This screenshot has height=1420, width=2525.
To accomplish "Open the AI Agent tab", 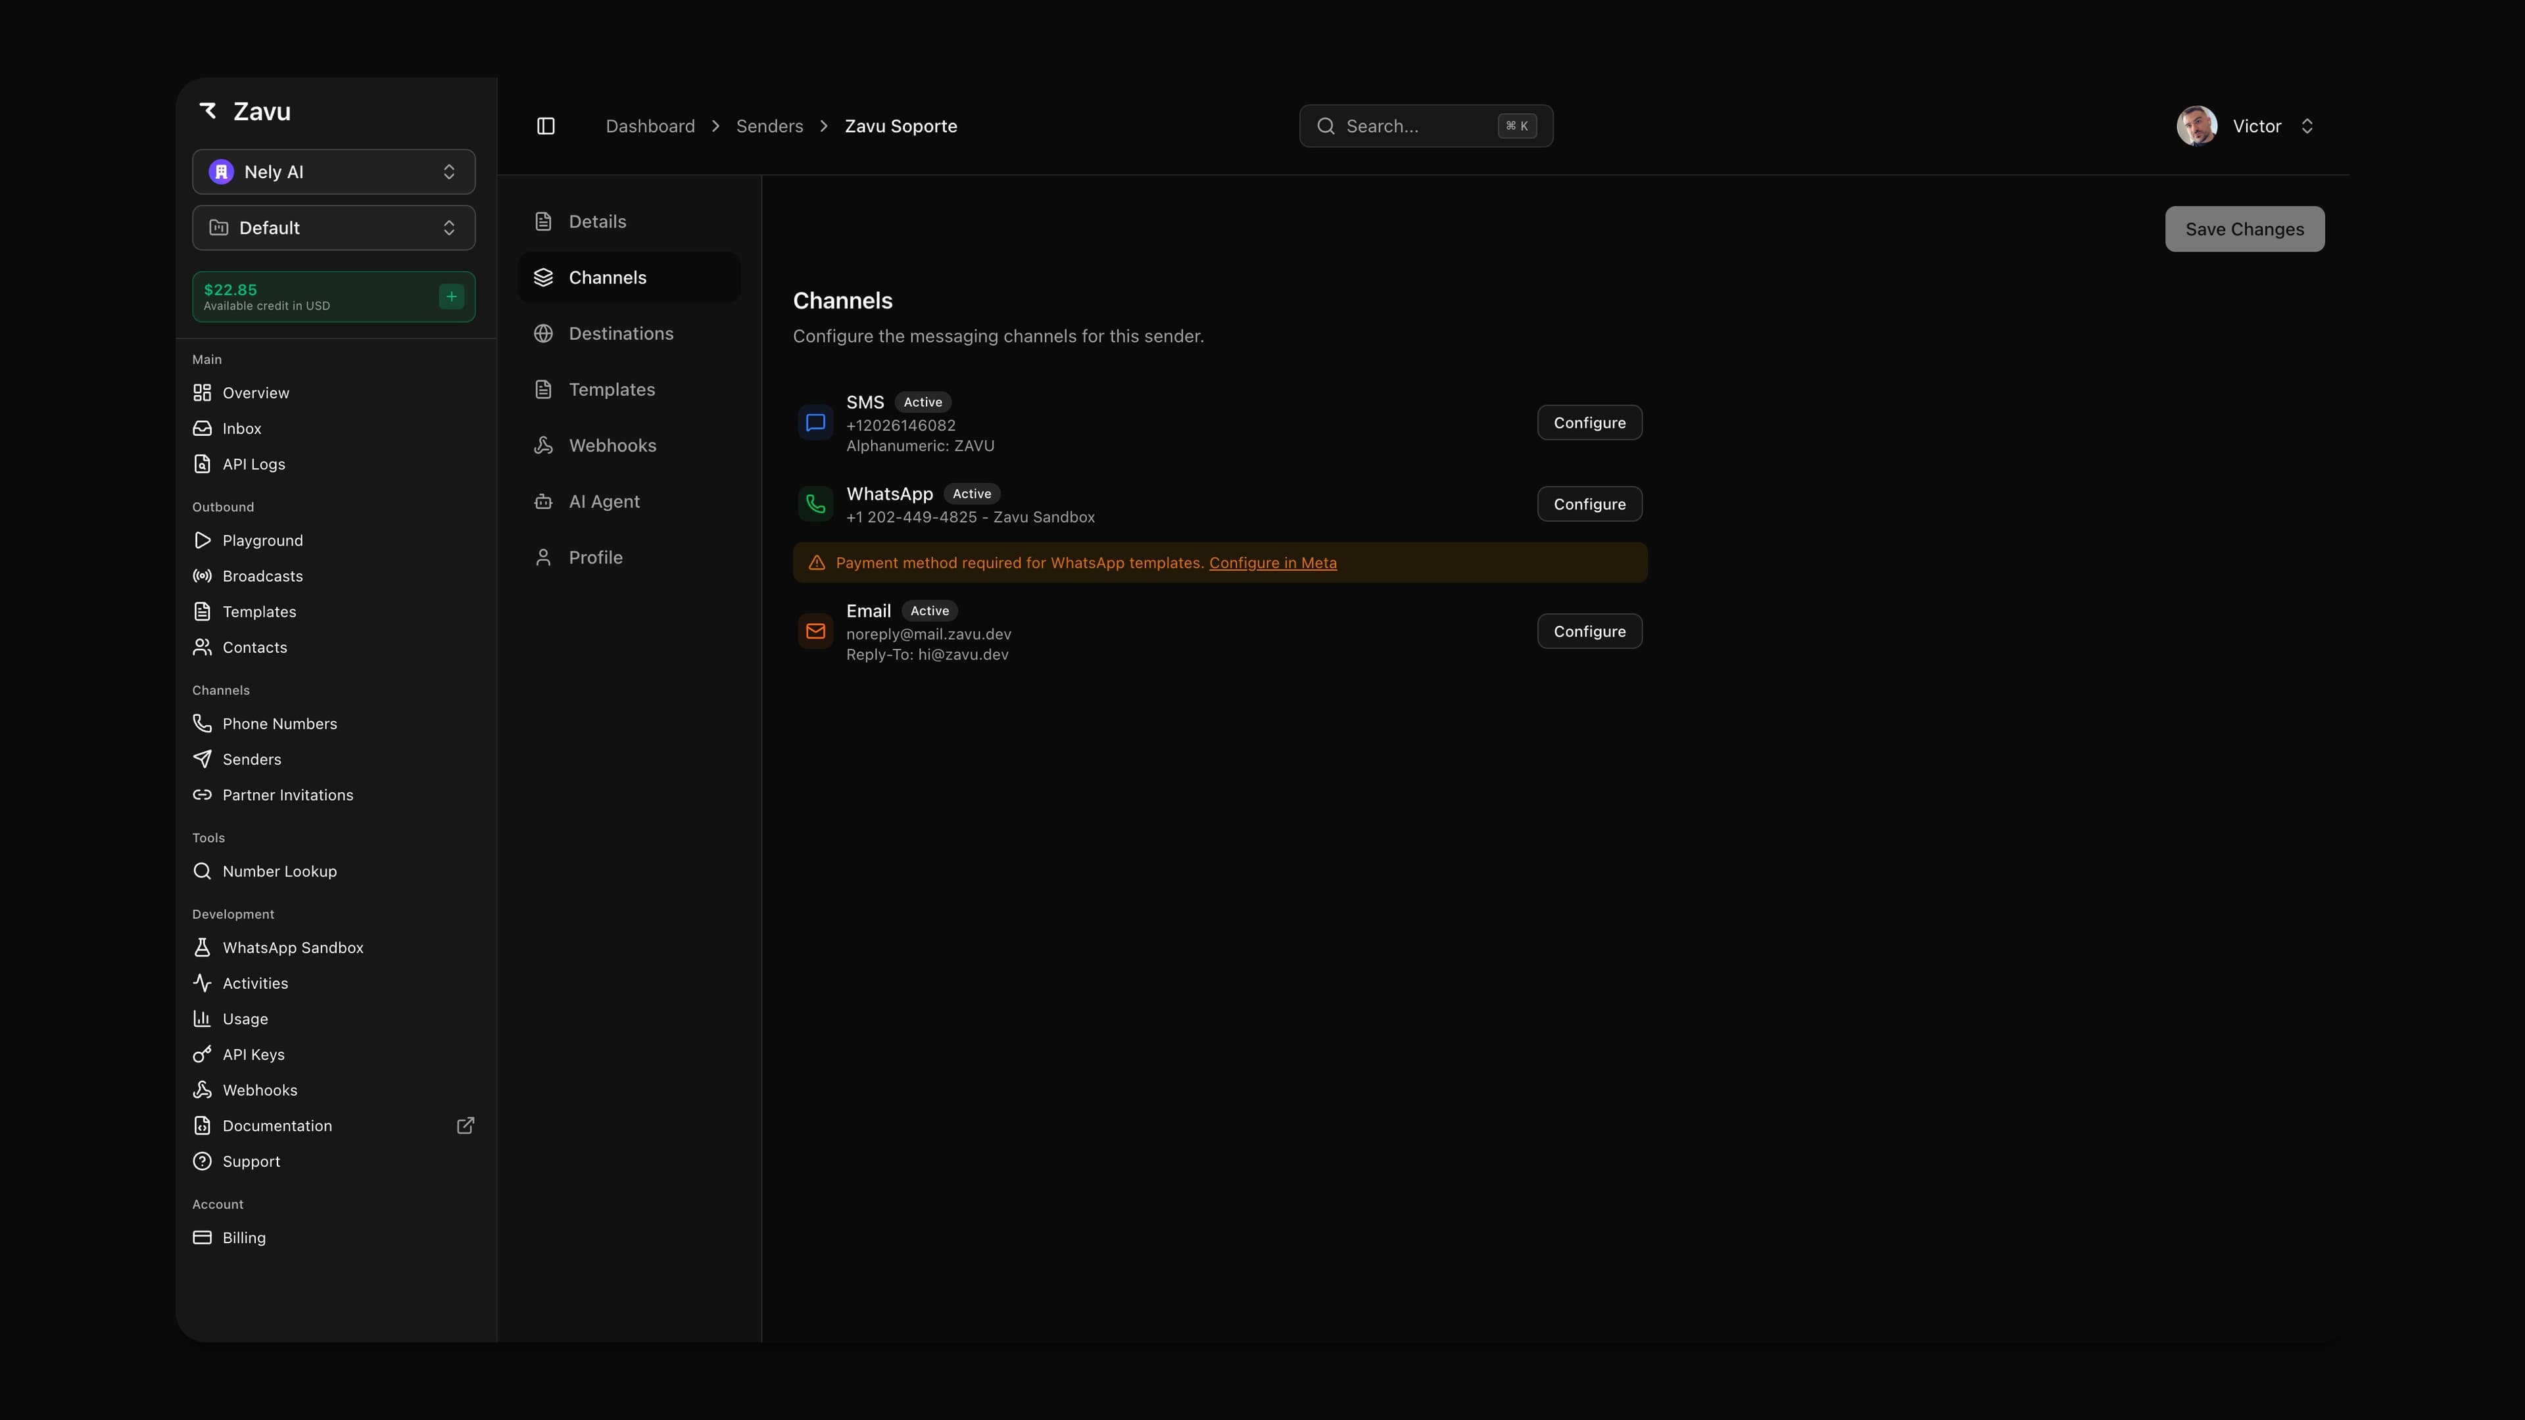I will click(x=604, y=502).
